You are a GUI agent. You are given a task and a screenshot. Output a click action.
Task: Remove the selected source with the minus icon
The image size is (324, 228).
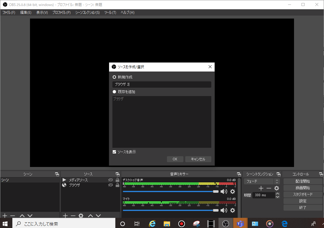click(73, 216)
